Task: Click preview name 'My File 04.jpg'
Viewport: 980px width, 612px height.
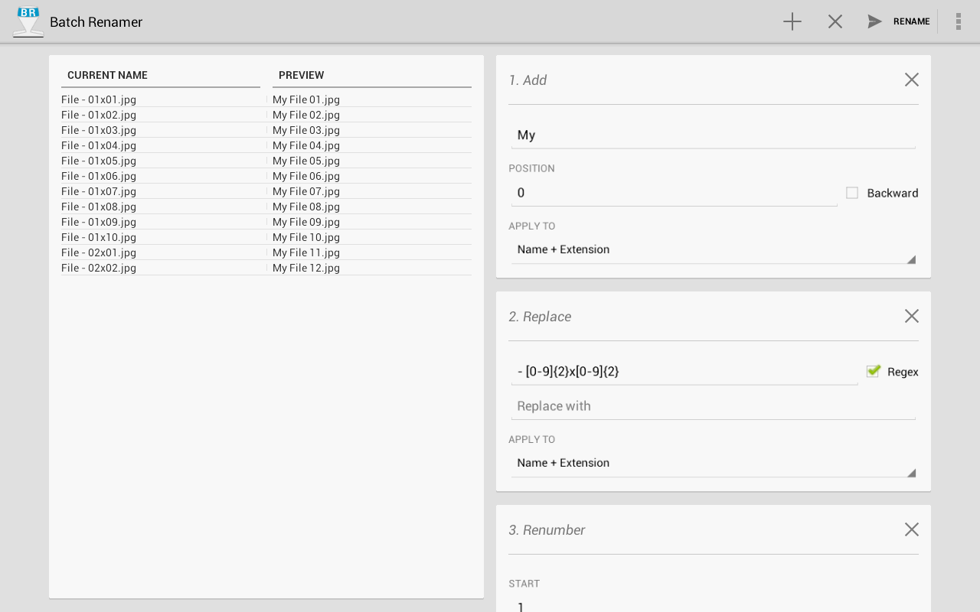Action: coord(306,145)
